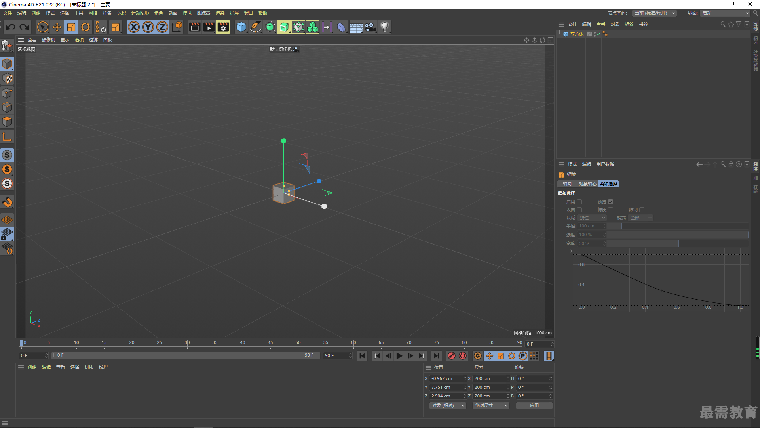Click frame 30 on the timeline ruler

187,343
